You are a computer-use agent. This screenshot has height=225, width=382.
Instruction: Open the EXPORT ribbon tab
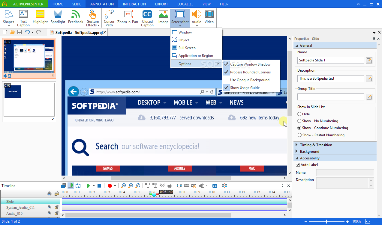pyautogui.click(x=161, y=4)
